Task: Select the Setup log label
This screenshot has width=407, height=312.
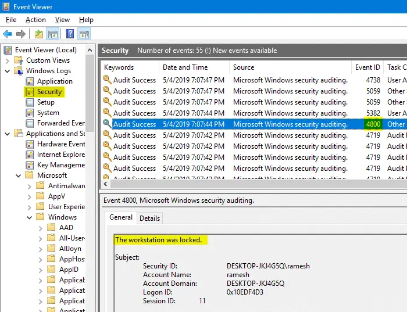Action: (46, 102)
